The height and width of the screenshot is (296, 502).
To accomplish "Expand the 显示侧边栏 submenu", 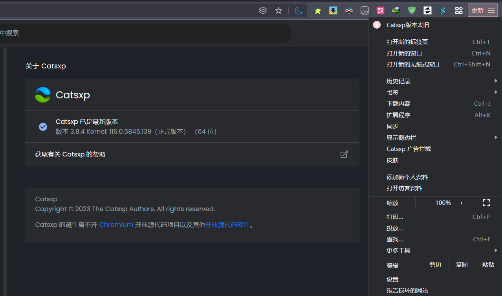I will click(435, 138).
